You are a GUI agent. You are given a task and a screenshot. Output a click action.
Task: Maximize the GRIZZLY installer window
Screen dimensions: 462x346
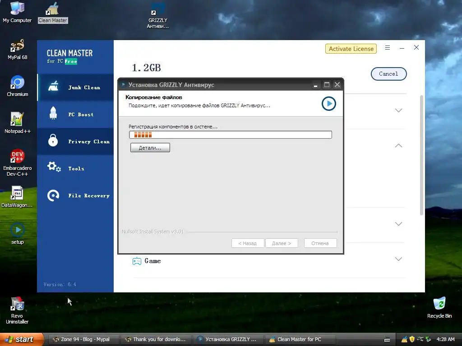click(327, 85)
